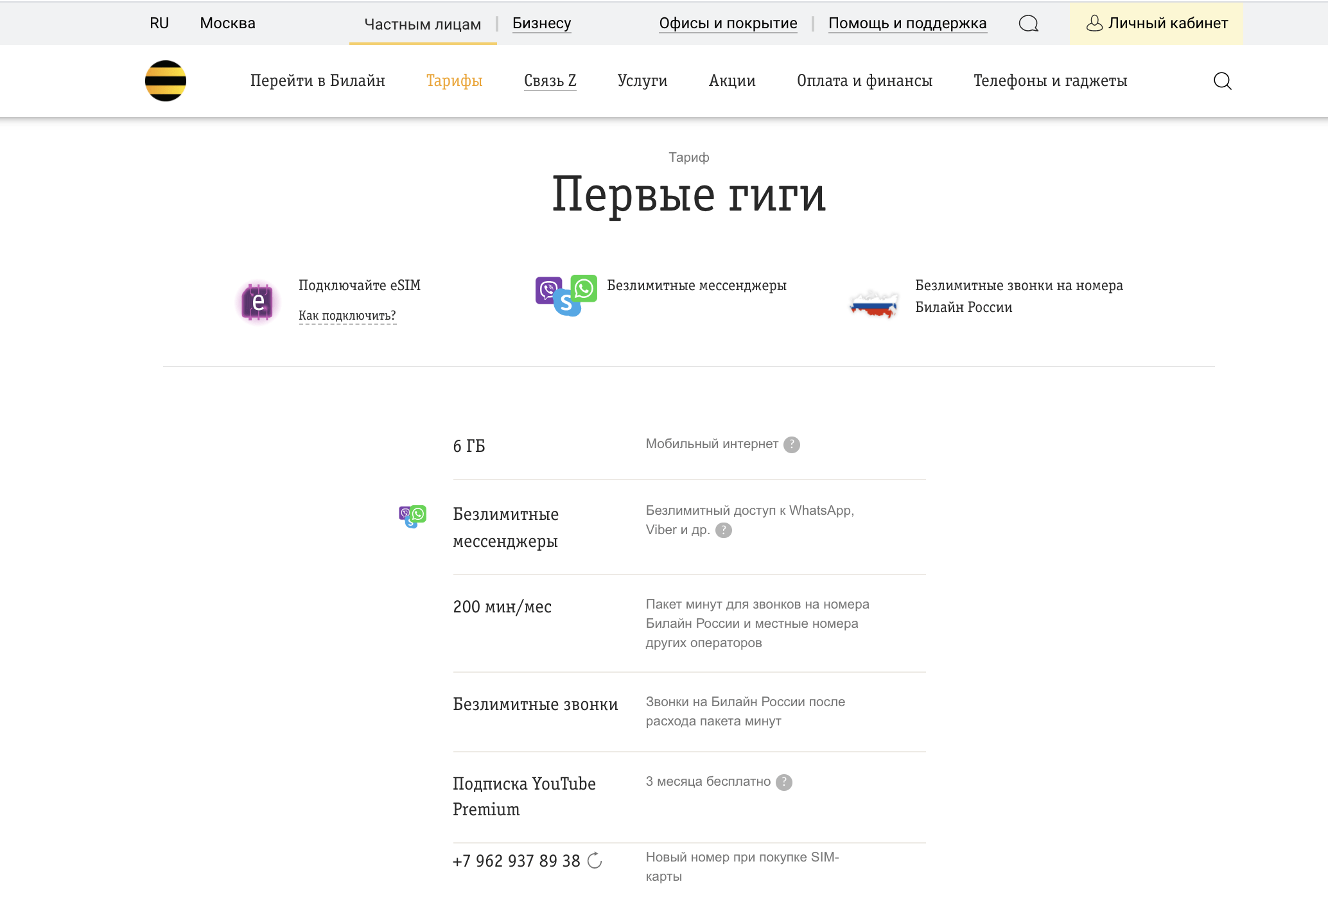Screen dimensions: 1328x909
Task: Switch to the "Бизнесу" tab
Action: point(541,23)
